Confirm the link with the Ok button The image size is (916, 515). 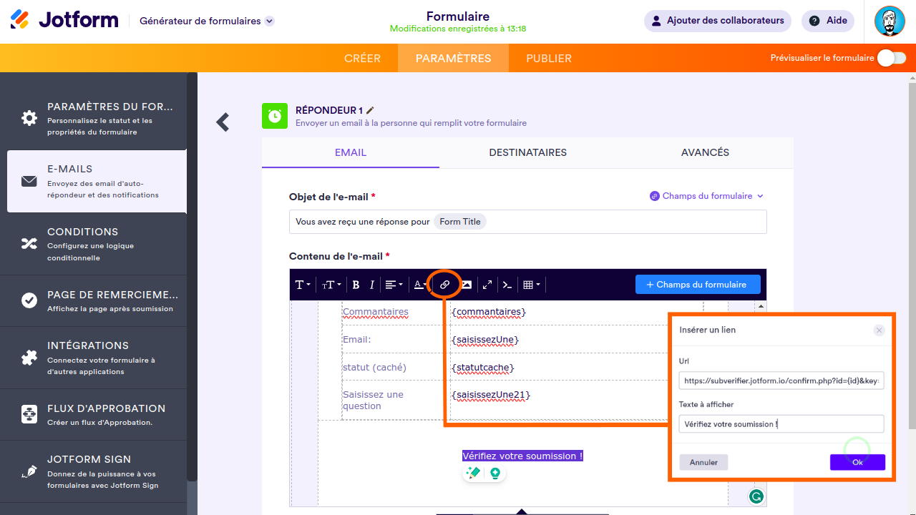(857, 462)
